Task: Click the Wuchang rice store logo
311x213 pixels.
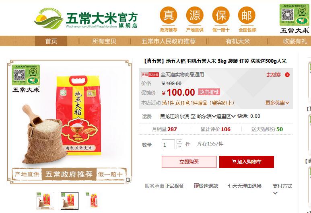Action: pos(86,19)
